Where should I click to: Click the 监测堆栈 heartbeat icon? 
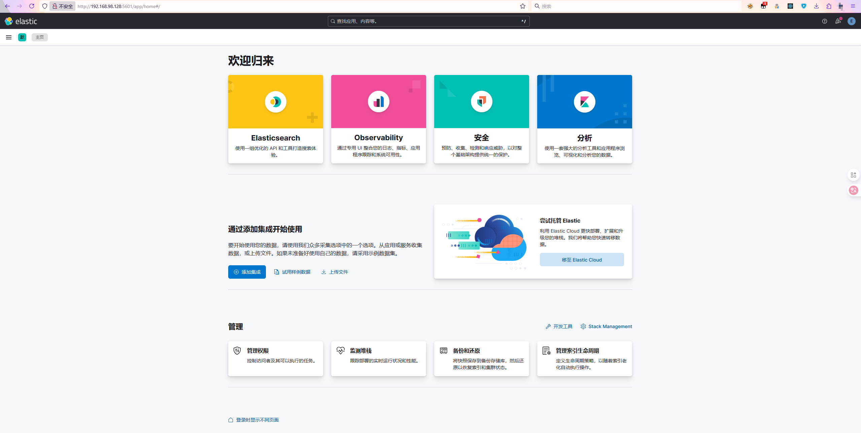coord(340,351)
